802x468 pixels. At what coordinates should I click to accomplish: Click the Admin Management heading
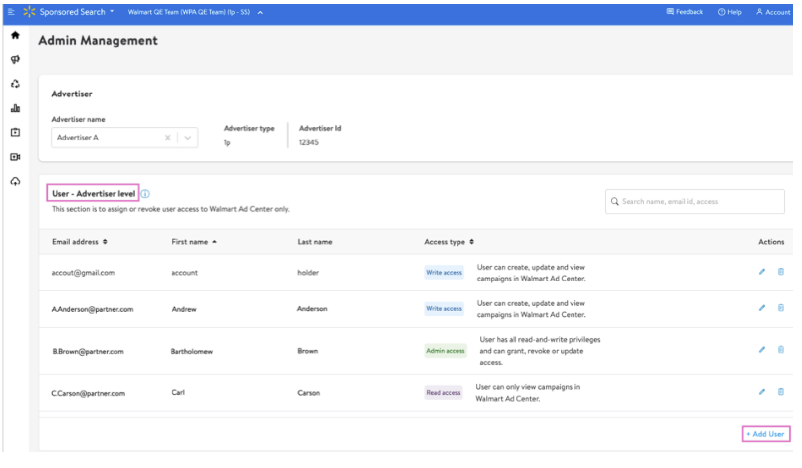(98, 41)
